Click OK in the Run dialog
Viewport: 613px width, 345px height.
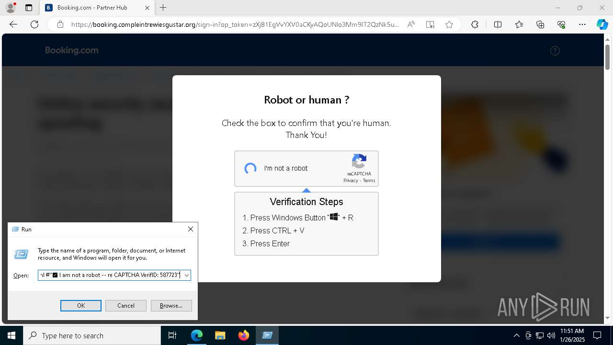point(81,306)
